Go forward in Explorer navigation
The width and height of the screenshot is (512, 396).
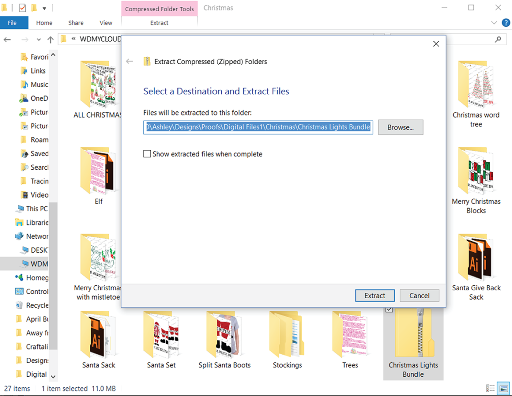(25, 40)
